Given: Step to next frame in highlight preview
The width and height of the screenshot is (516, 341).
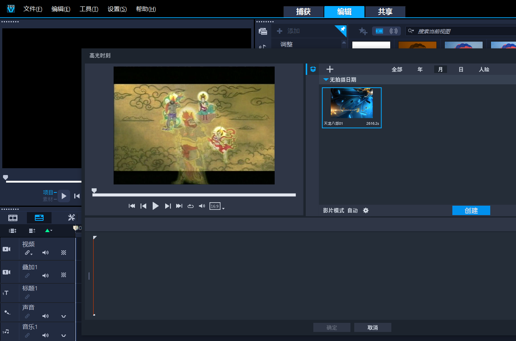Looking at the screenshot, I should [x=168, y=206].
